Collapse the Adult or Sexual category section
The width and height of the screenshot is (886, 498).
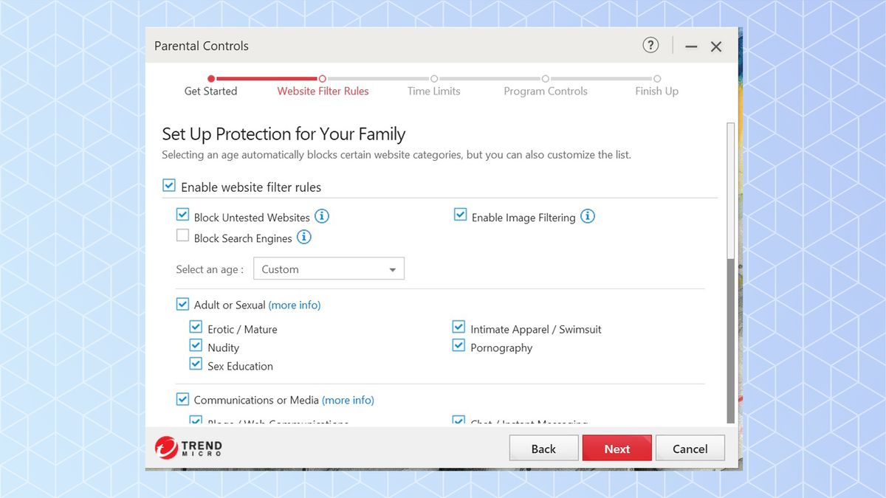(182, 304)
